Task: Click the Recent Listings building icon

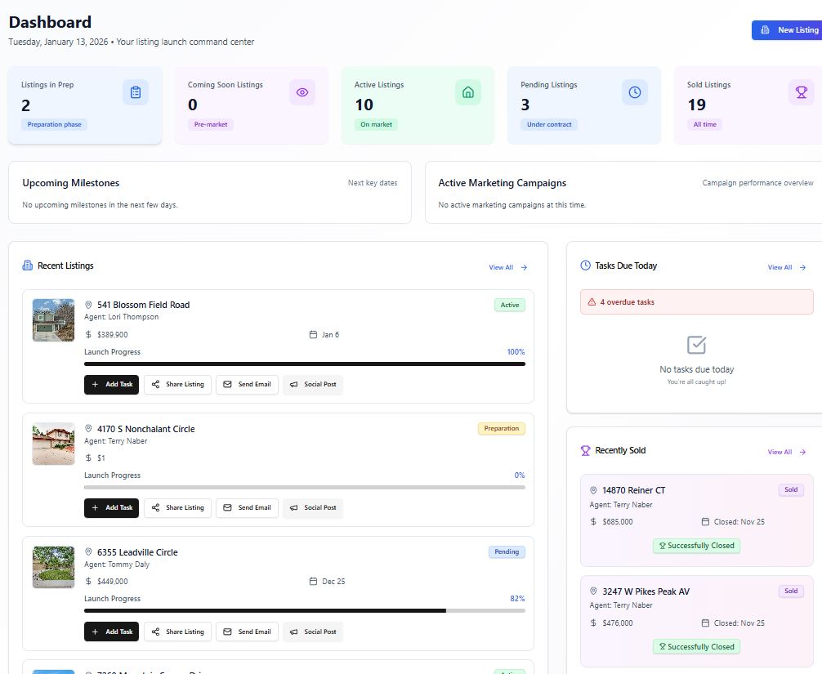Action: [27, 266]
